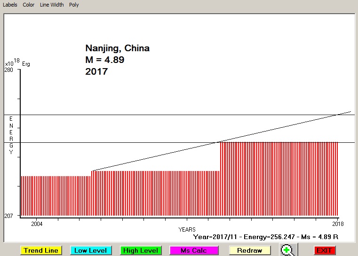Image resolution: width=358 pixels, height=256 pixels.
Task: Click the yellow Trend Line button
Action: (41, 250)
